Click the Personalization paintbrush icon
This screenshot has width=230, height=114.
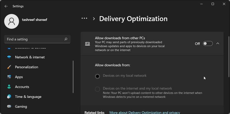point(9,67)
